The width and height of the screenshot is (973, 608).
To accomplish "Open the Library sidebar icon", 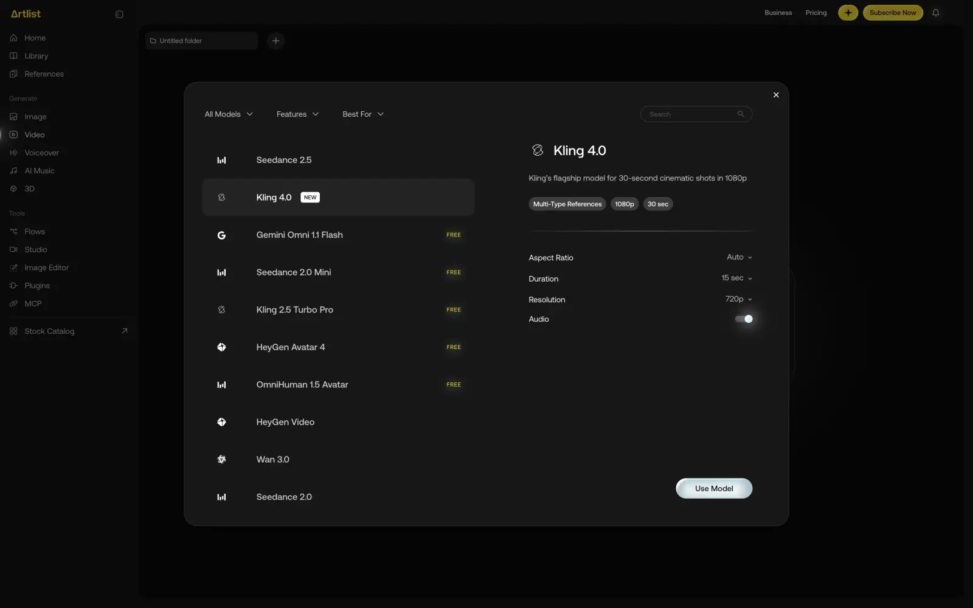I will (13, 56).
